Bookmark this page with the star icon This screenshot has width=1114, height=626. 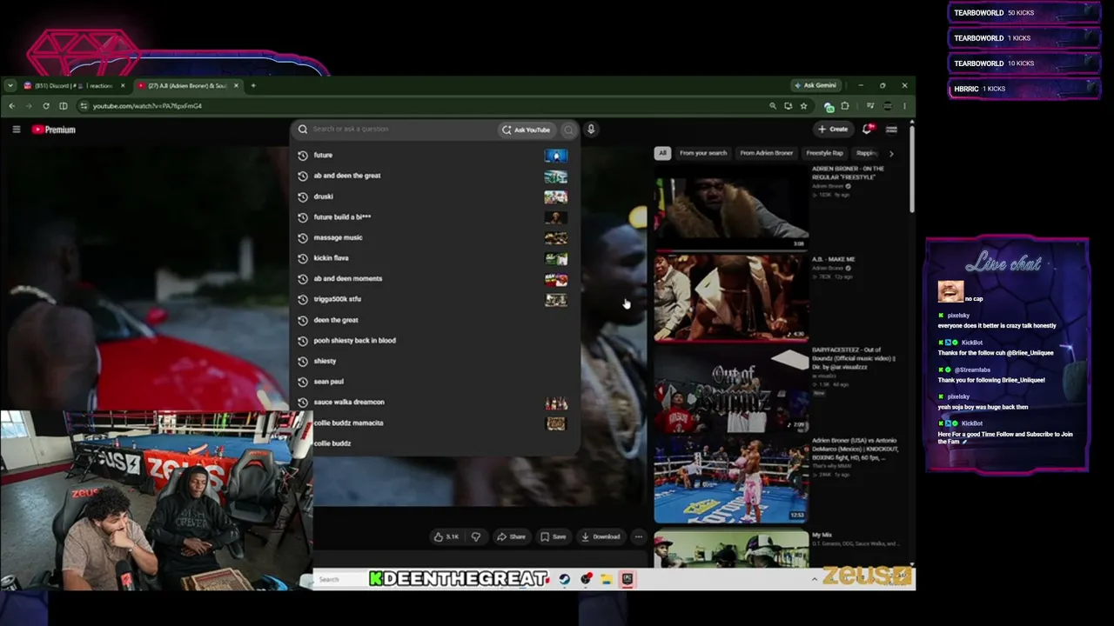tap(803, 106)
